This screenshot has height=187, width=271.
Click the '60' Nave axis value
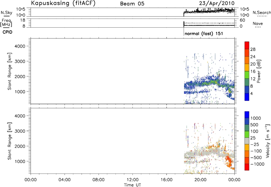[x=242, y=20]
